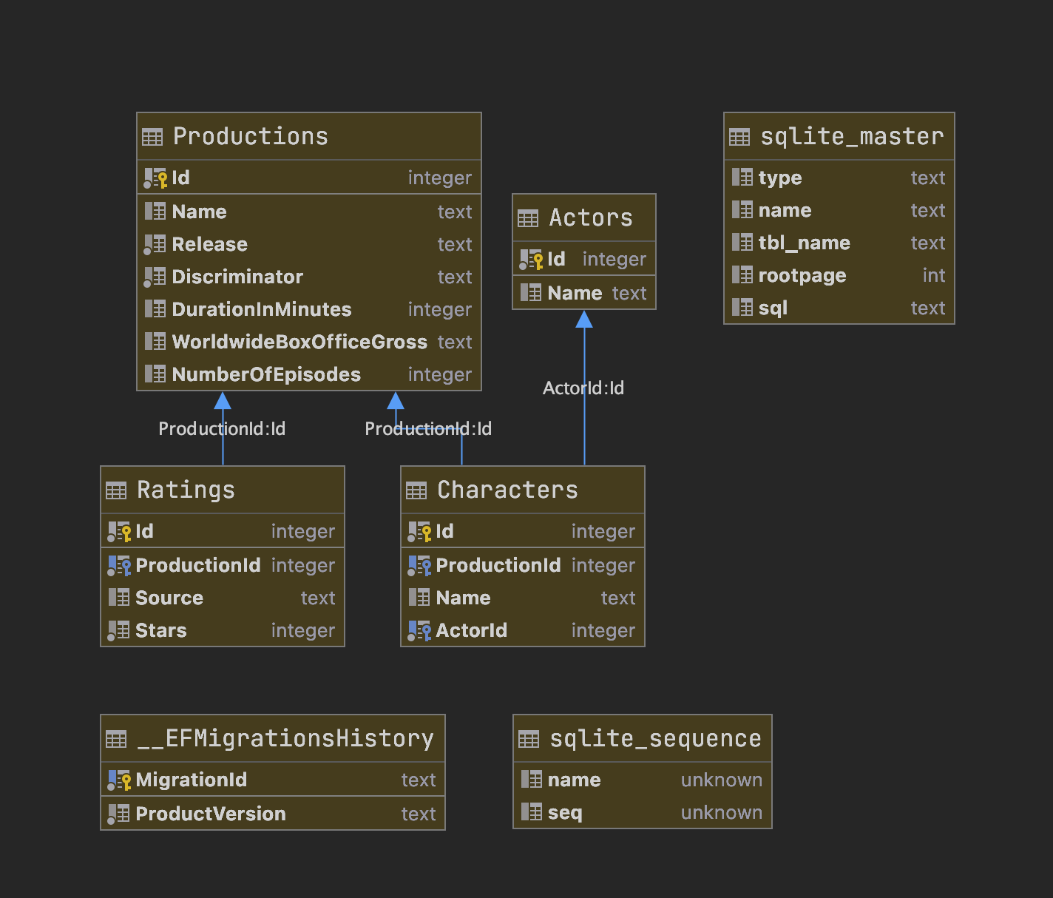Click the NumberOfEpisodes column name
The width and height of the screenshot is (1053, 898).
(266, 374)
